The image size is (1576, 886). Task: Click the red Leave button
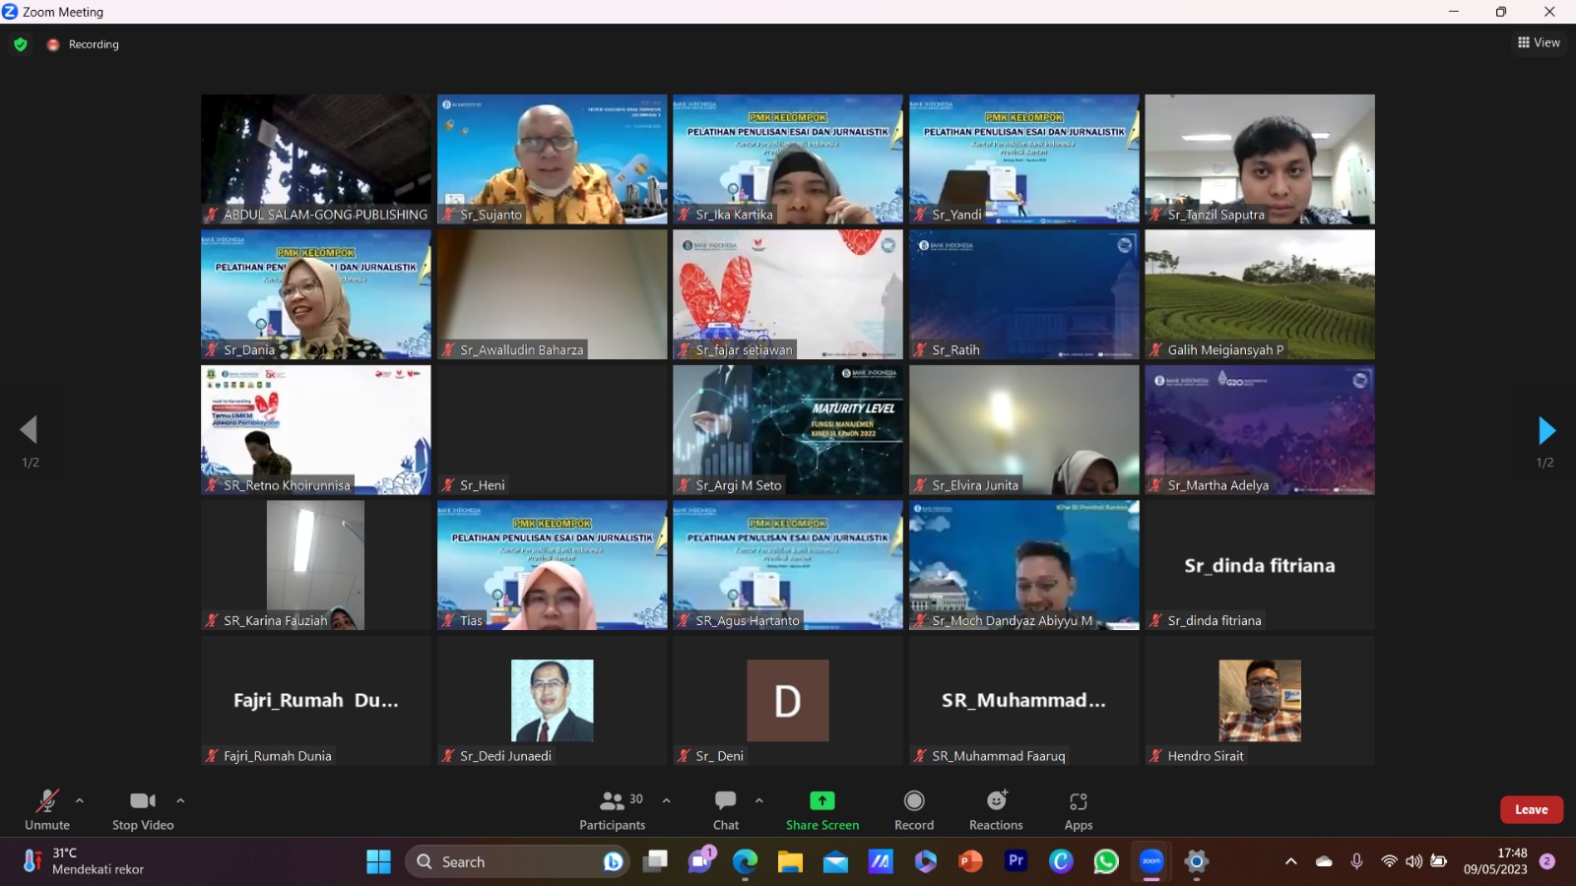click(1531, 809)
